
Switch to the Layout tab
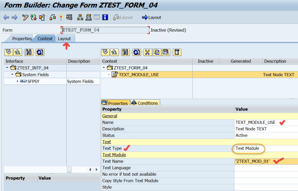(64, 39)
